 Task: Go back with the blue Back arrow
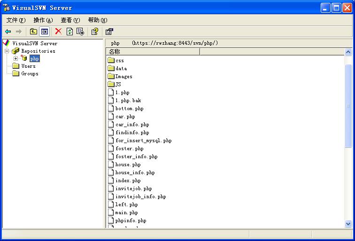pyautogui.click(x=8, y=32)
